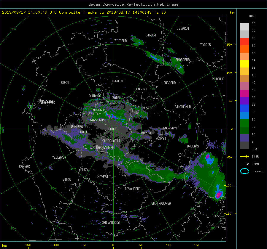This screenshot has width=267, height=249.
Task: Click the KUSTAGI city label
Action: click(149, 108)
